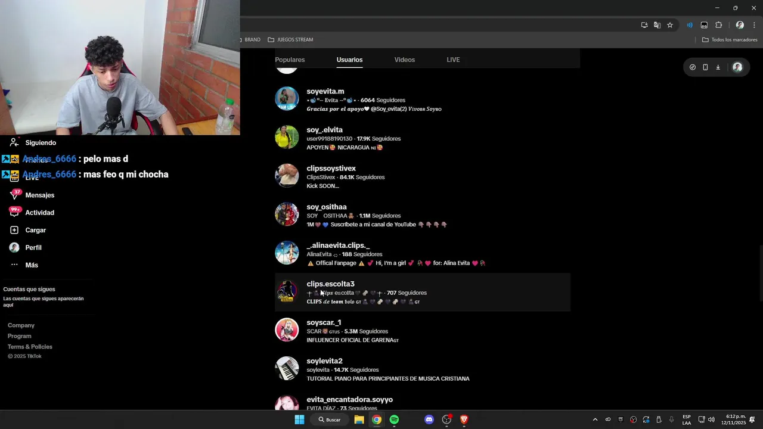Switch to the Videos tab
763x429 pixels.
click(x=405, y=60)
